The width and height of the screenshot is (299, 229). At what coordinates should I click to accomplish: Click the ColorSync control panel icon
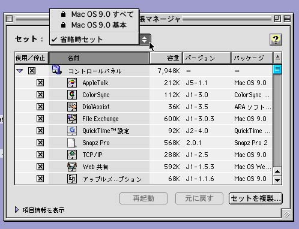[72, 95]
